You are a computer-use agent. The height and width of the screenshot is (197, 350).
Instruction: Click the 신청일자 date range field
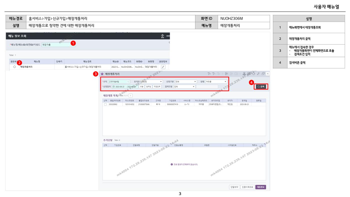tap(124, 86)
